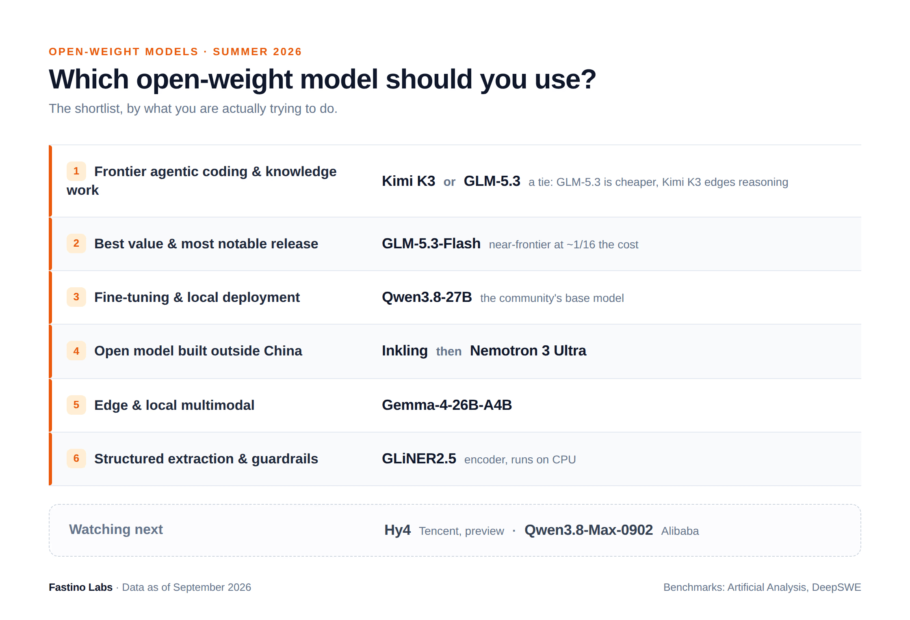
Task: Select the GLM-5.3 model name
Action: tap(492, 181)
